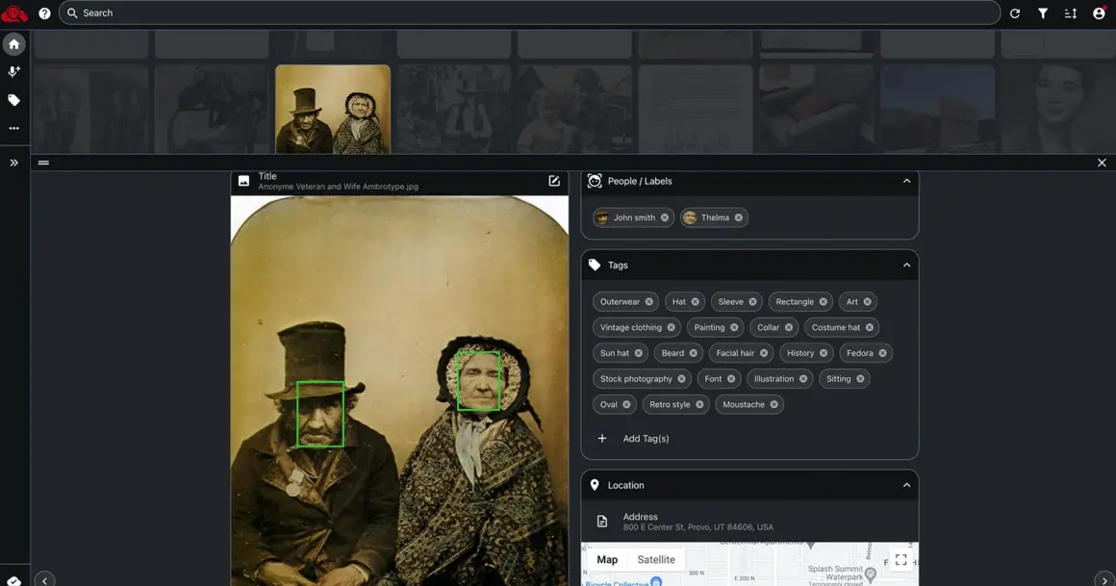1116x586 pixels.
Task: Open the tags icon in left sidebar
Action: click(13, 100)
